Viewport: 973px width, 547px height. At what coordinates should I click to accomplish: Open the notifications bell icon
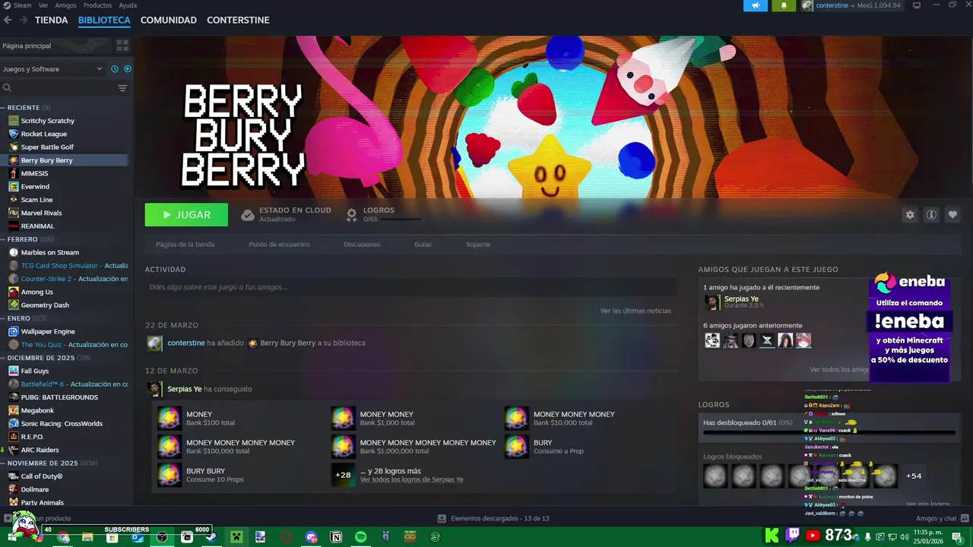(x=784, y=5)
